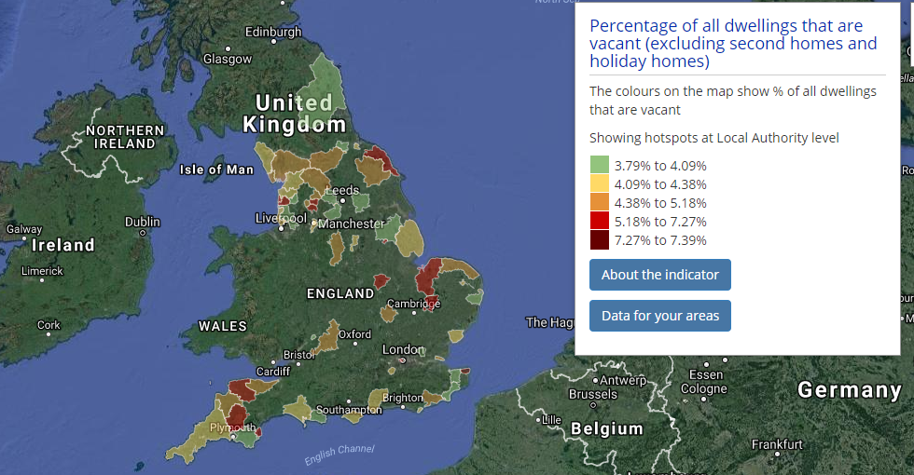Click the 'colours on the map show' description
The width and height of the screenshot is (914, 475).
(x=733, y=101)
